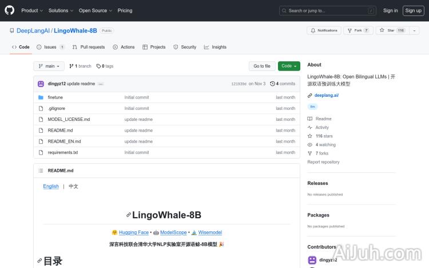The image size is (429, 268).
Task: Expand the Open Source menu
Action: [95, 10]
